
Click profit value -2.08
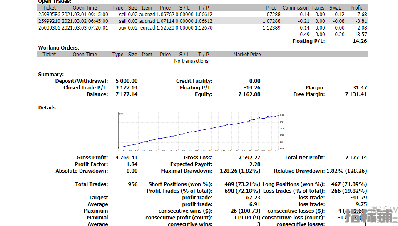pos(361,27)
